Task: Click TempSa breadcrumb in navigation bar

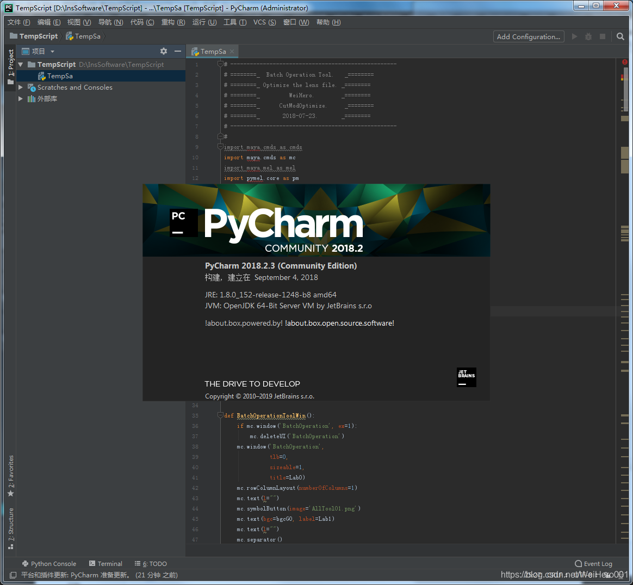Action: tap(83, 36)
